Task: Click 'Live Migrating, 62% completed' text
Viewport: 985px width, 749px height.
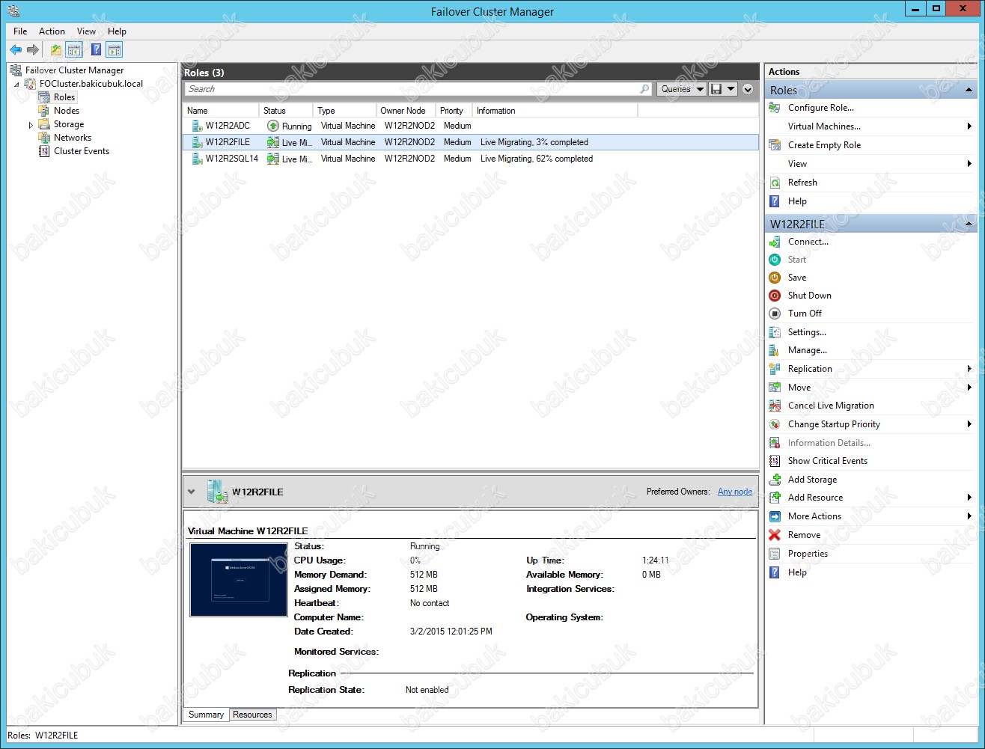Action: (537, 159)
